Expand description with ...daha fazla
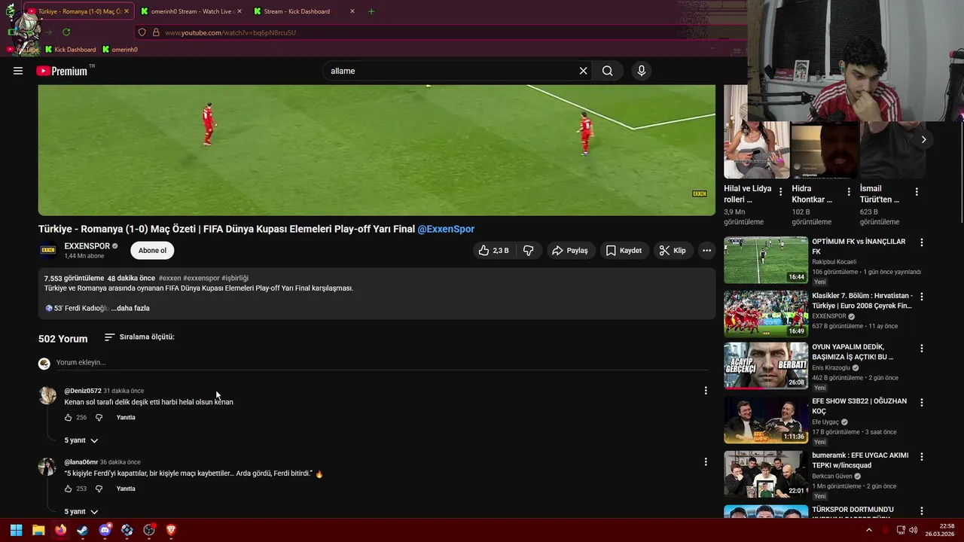964x542 pixels. pyautogui.click(x=130, y=308)
